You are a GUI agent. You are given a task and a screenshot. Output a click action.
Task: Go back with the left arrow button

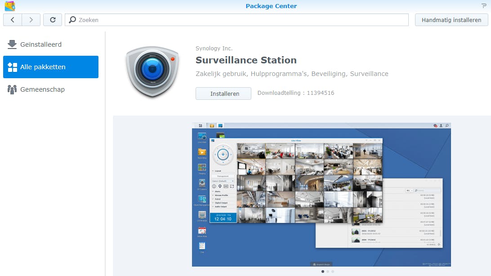point(13,20)
